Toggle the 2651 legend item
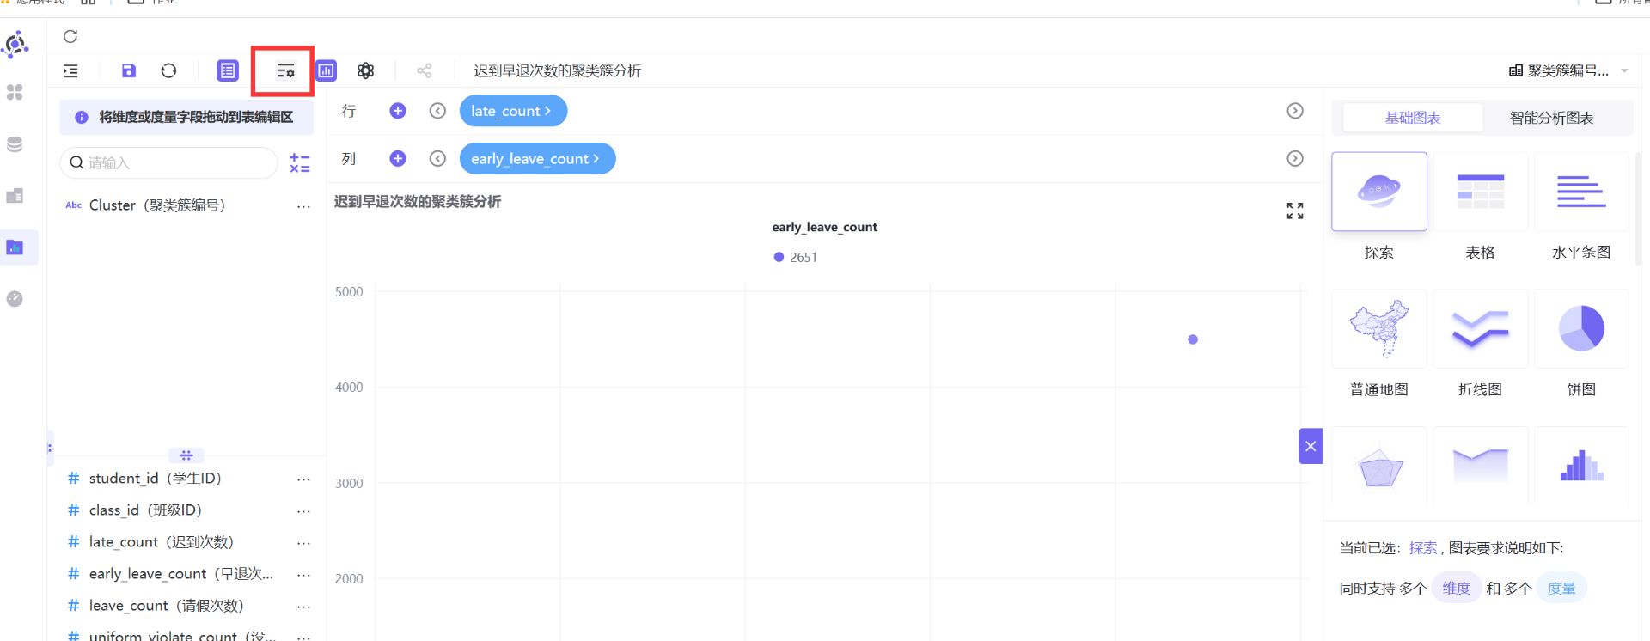Viewport: 1650px width, 641px height. 795,257
